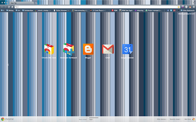Open the Art bookmarks folder
The image size is (196, 122).
point(18,10)
